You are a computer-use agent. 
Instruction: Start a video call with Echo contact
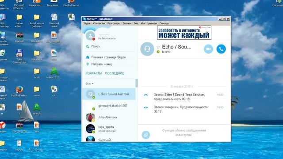pyautogui.click(x=208, y=49)
